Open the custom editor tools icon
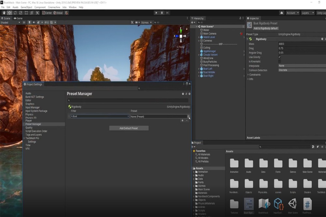The image size is (326, 217). 37,13
